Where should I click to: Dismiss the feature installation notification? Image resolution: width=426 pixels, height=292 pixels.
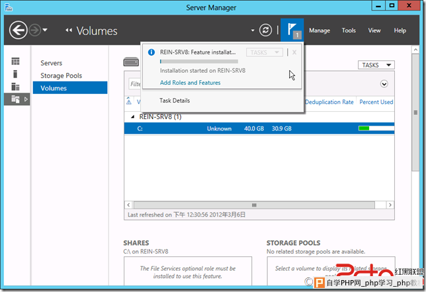[294, 52]
